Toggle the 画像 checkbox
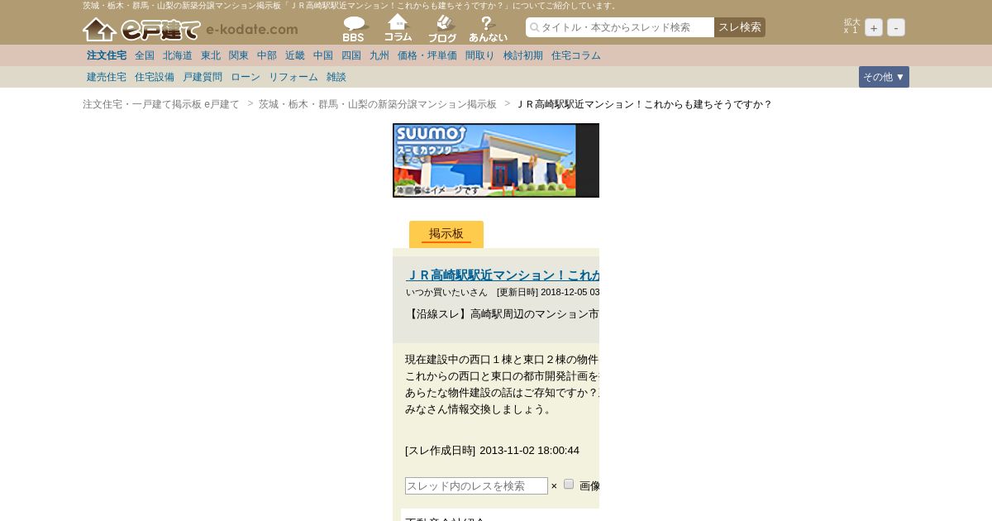Screen dimensions: 992x521 [x=569, y=485]
